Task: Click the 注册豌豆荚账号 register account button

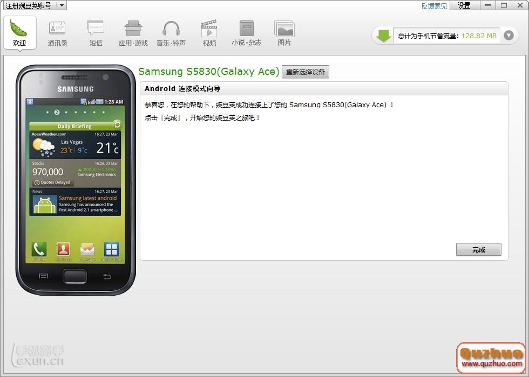Action: pyautogui.click(x=30, y=5)
